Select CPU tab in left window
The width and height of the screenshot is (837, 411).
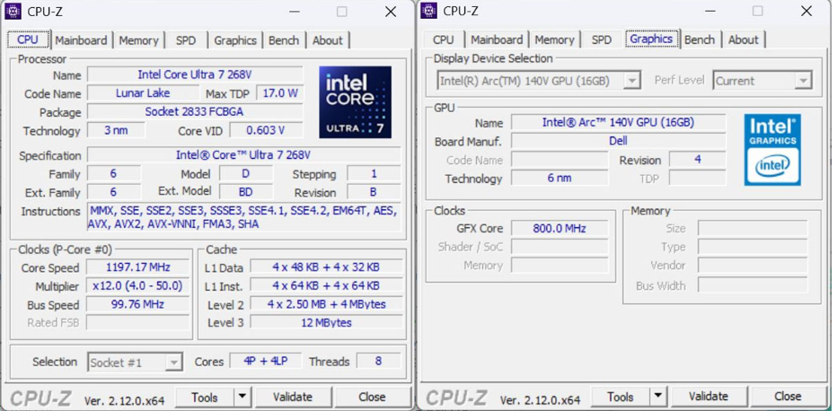pos(28,40)
